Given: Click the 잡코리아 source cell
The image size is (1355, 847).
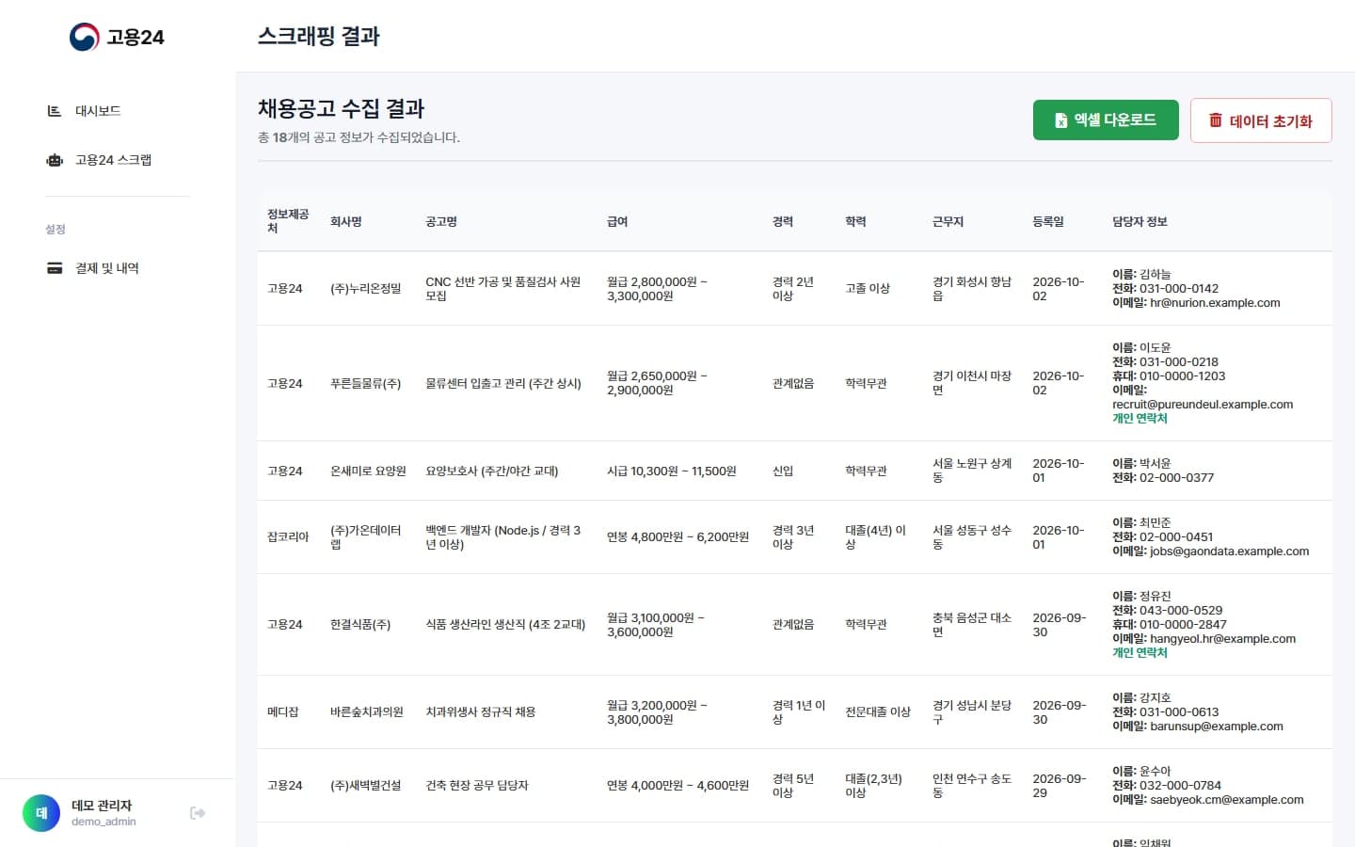Looking at the screenshot, I should (x=288, y=537).
